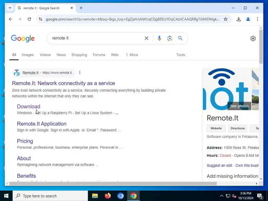Open Chrome three-dot menu
The height and width of the screenshot is (201, 268).
(x=258, y=19)
